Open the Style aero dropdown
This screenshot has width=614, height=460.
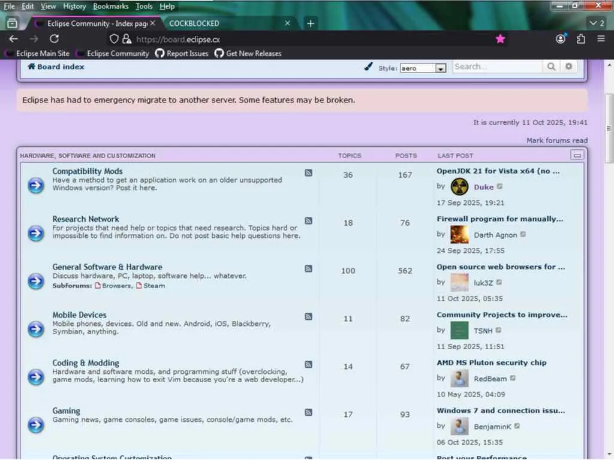pyautogui.click(x=423, y=68)
